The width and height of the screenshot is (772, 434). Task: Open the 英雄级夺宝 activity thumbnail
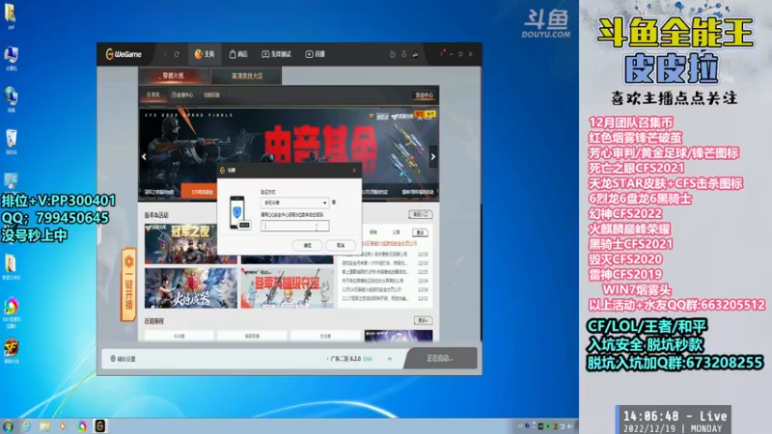click(x=287, y=287)
